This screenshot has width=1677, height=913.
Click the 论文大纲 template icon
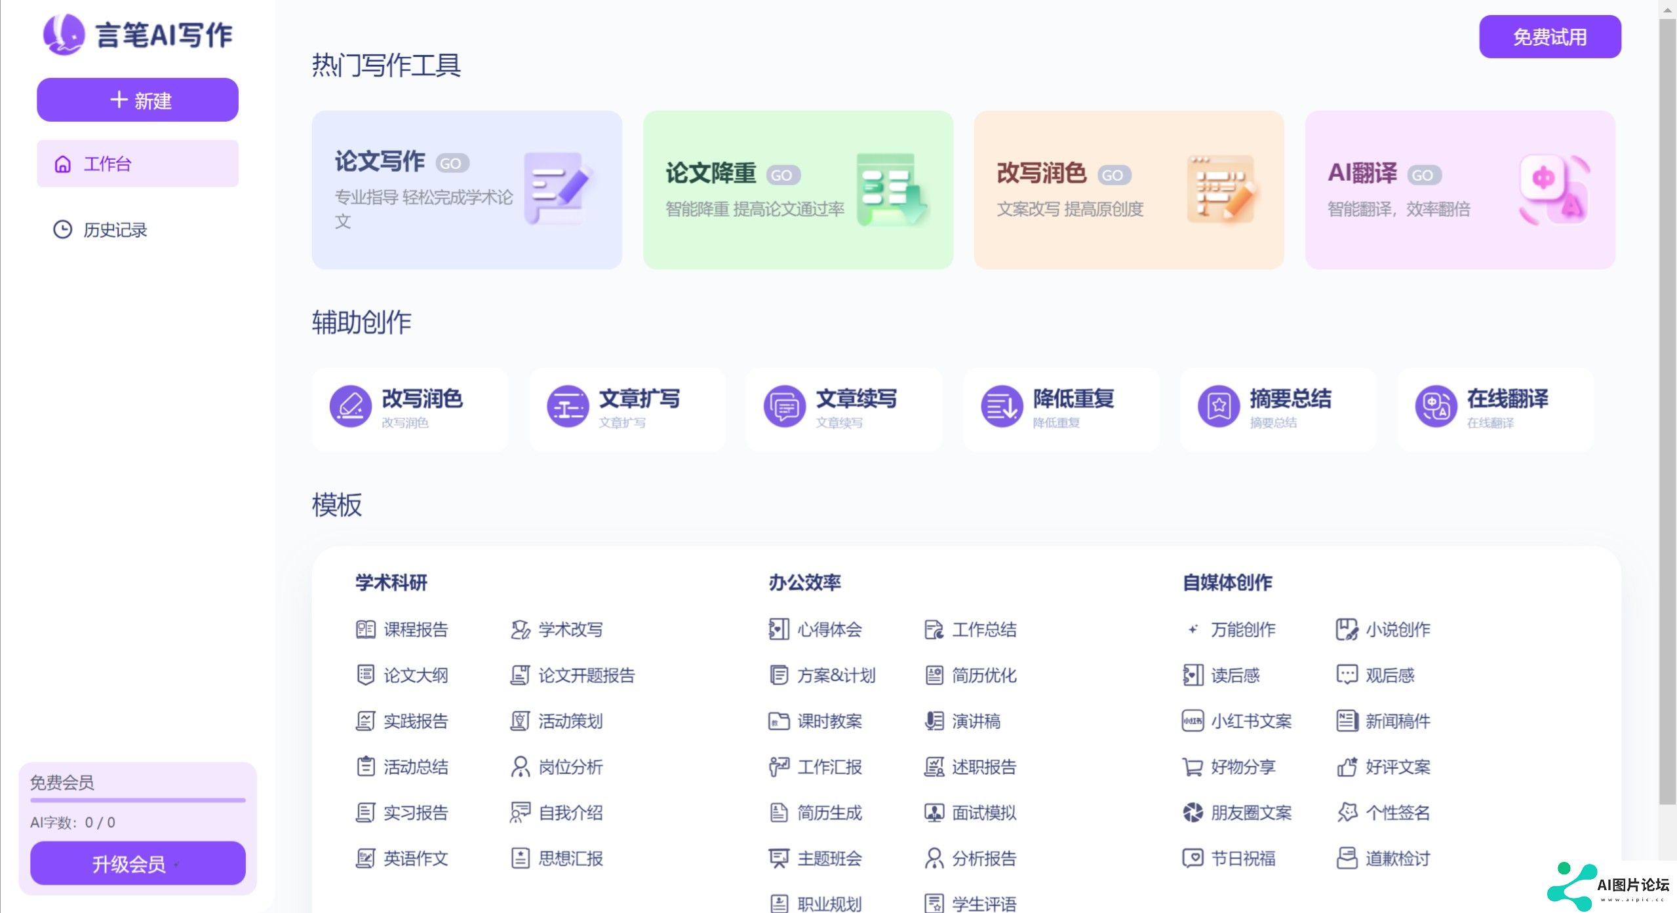tap(365, 675)
